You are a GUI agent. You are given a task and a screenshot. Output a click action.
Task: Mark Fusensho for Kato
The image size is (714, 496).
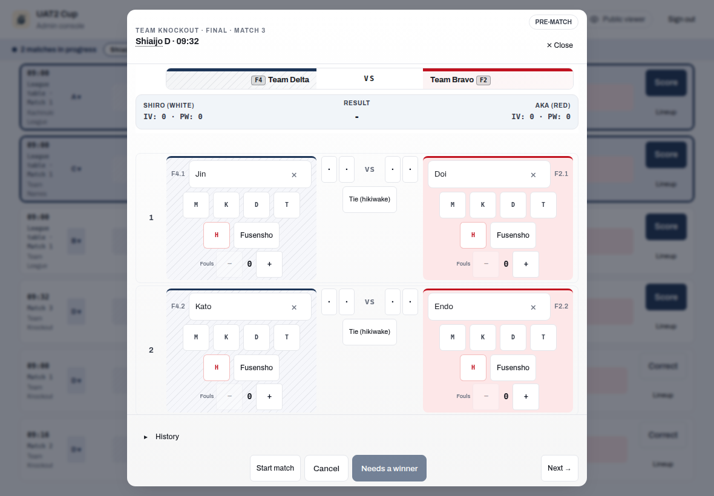pos(257,368)
